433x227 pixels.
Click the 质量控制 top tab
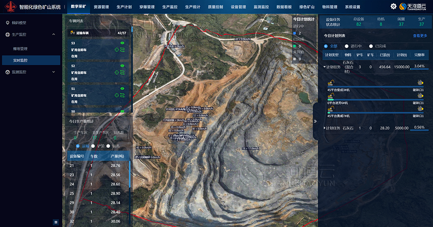coord(215,7)
